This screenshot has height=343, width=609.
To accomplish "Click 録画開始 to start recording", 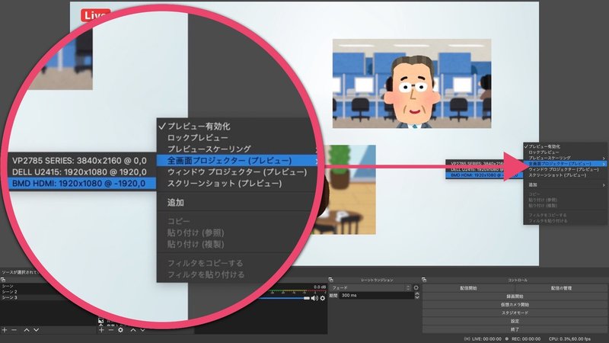I will [x=515, y=297].
